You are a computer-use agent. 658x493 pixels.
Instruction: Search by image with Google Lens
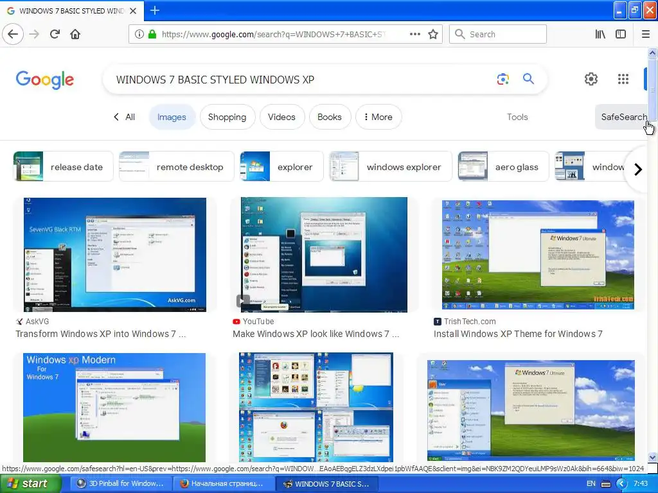502,79
